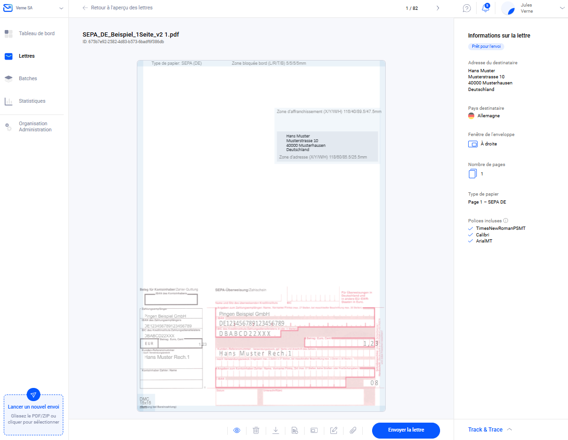Toggle the eye preview overlay icon
The image size is (568, 440).
pos(237,430)
